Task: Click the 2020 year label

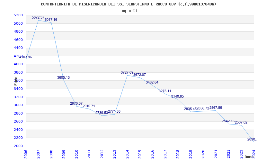Action: (203, 154)
